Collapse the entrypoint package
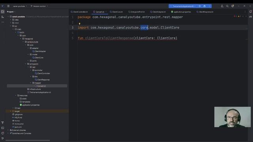 [26, 64]
